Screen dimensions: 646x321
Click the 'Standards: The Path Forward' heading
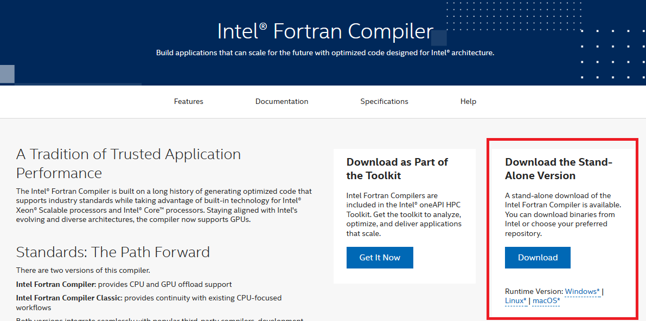click(x=113, y=252)
